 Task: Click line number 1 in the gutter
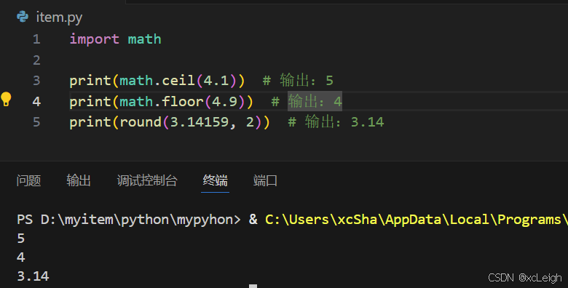(x=36, y=39)
